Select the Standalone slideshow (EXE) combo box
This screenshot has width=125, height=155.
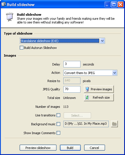pyautogui.click(x=62, y=41)
